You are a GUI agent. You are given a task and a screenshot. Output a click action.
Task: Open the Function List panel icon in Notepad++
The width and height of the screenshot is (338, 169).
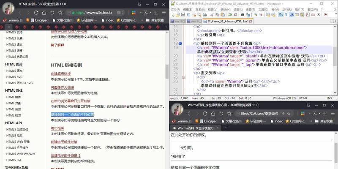click(308, 15)
